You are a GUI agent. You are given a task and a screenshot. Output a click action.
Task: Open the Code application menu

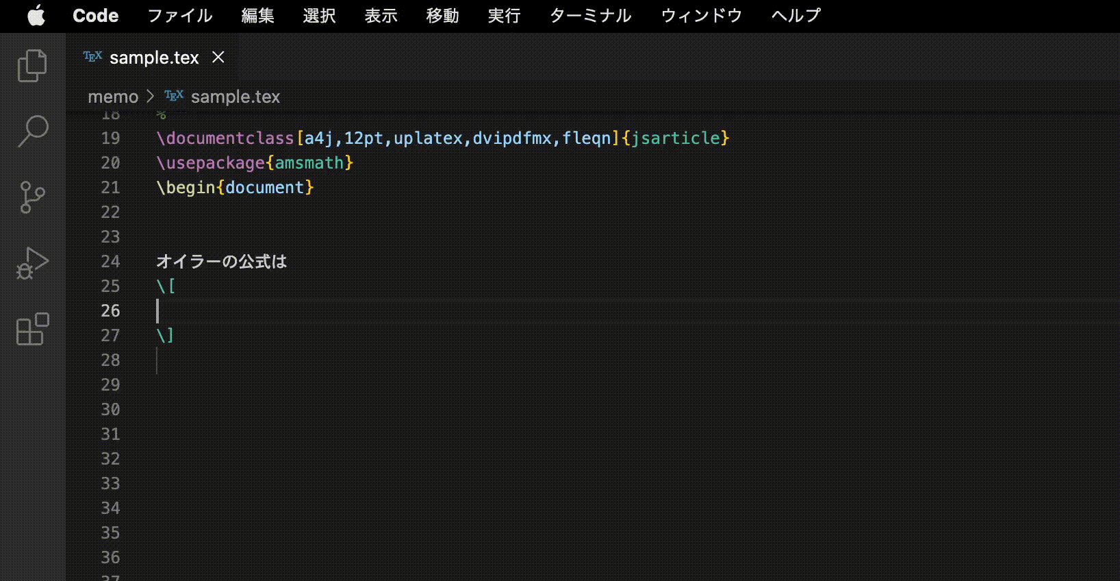[x=95, y=15]
